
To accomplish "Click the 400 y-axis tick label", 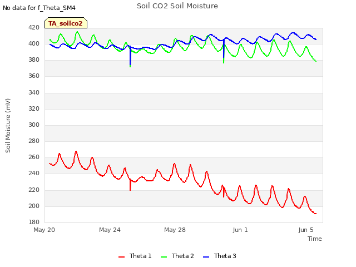I will 34,43.
